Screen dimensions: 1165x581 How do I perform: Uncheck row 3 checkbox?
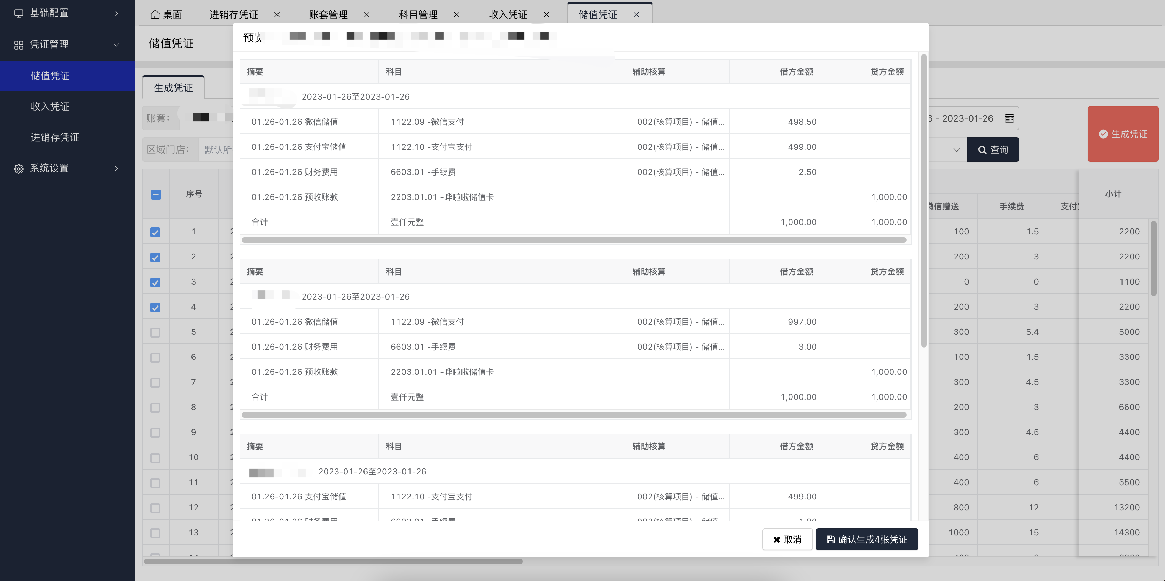[x=155, y=282]
